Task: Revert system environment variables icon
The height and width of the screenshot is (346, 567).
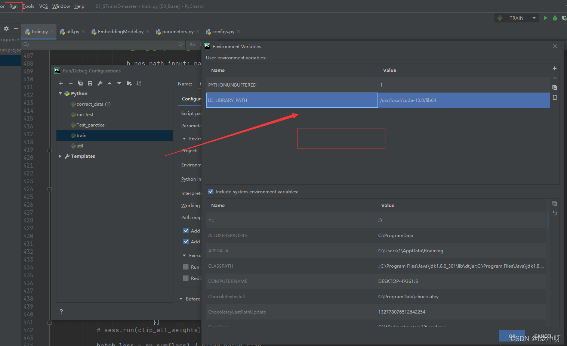Action: 555,213
